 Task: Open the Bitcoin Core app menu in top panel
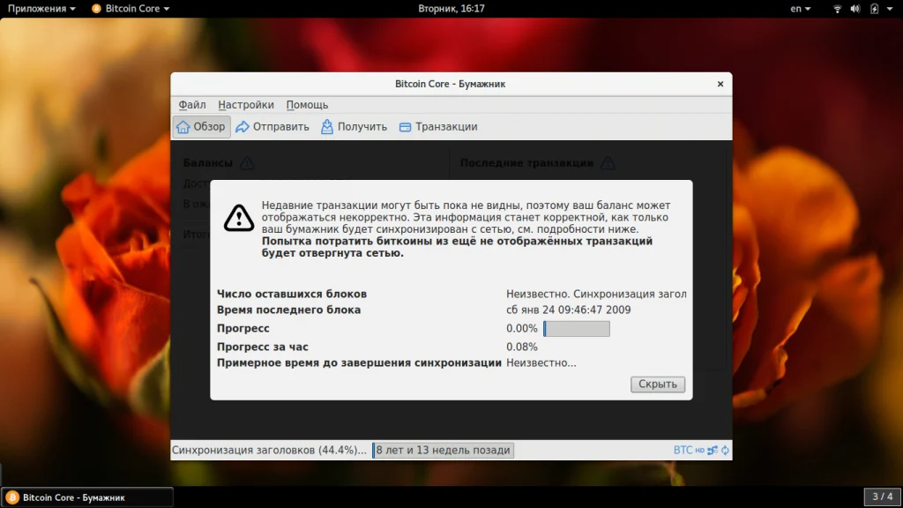(x=131, y=9)
